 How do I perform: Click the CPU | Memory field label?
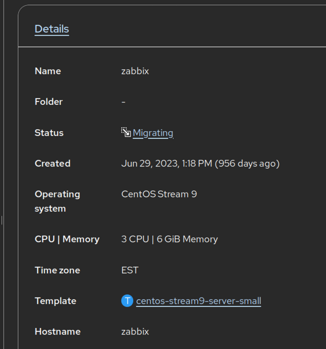tap(67, 239)
